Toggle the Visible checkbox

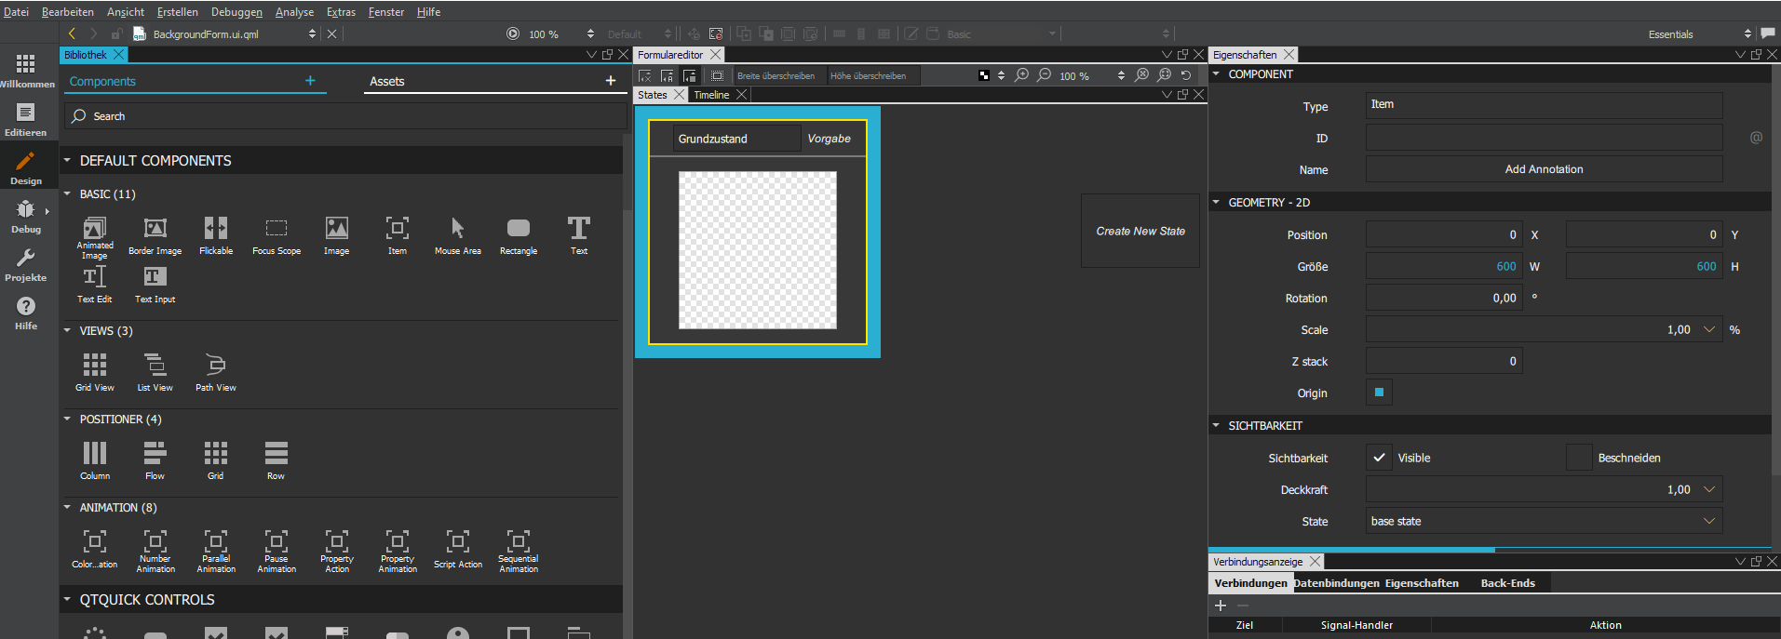[1379, 458]
